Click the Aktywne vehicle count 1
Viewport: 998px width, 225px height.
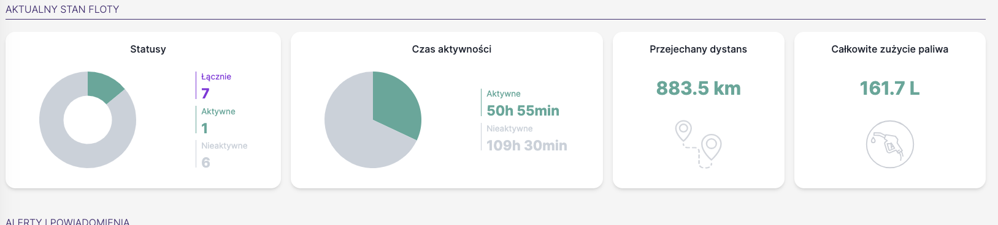click(x=205, y=128)
